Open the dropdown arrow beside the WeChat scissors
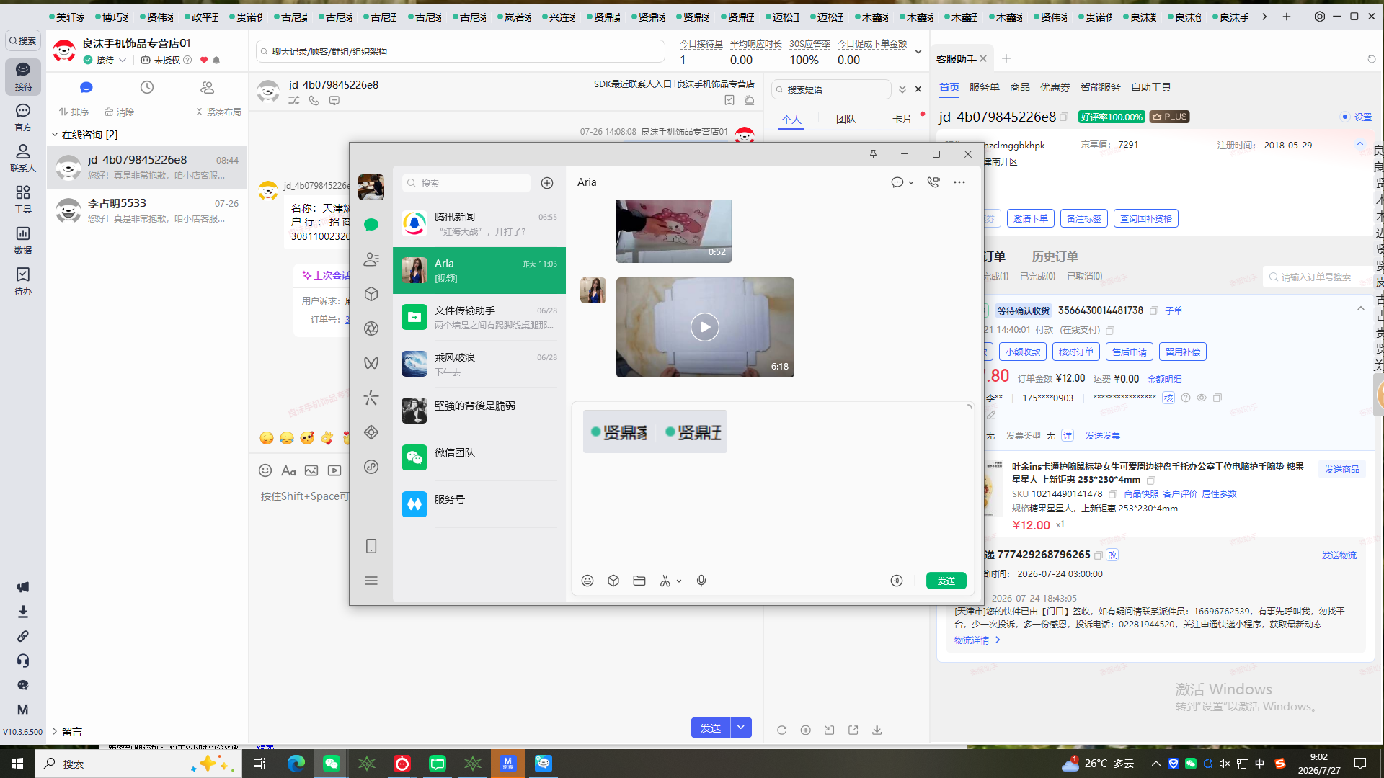 pos(679,581)
